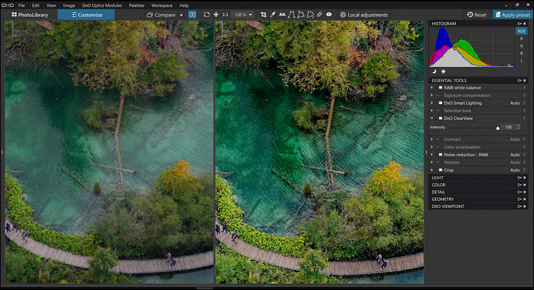Open the Compare dropdown arrow
Screen dimensions: 534x290
coord(181,15)
